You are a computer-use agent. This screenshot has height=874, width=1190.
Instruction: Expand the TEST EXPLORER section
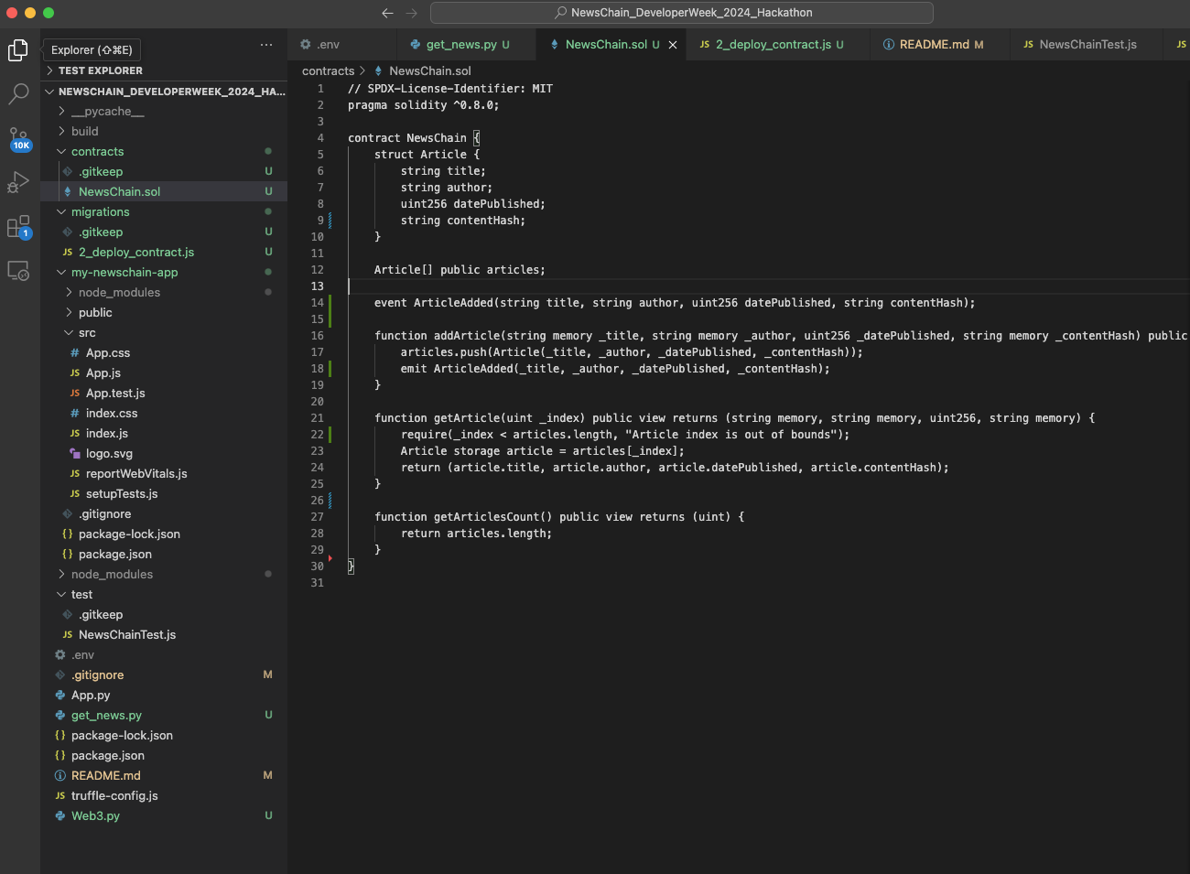pos(100,70)
